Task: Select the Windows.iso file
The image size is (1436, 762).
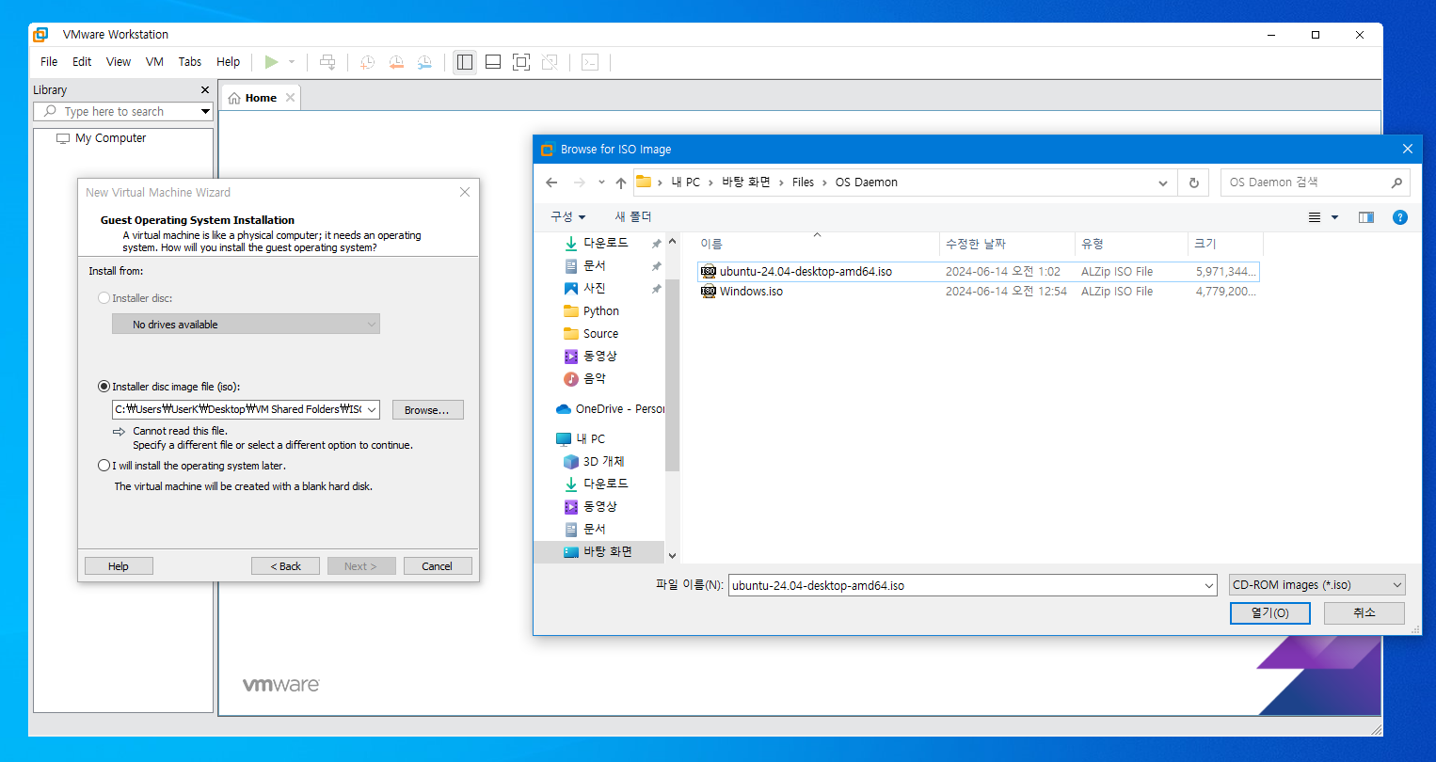Action: click(x=978, y=292)
